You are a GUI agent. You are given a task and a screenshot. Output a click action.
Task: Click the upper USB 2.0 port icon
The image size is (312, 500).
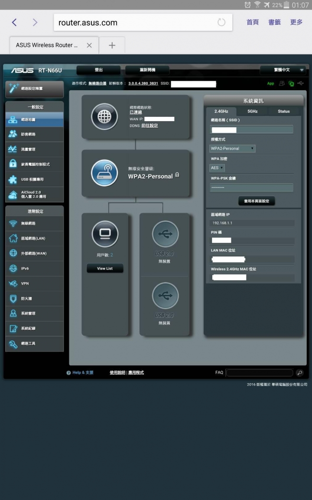click(x=165, y=234)
